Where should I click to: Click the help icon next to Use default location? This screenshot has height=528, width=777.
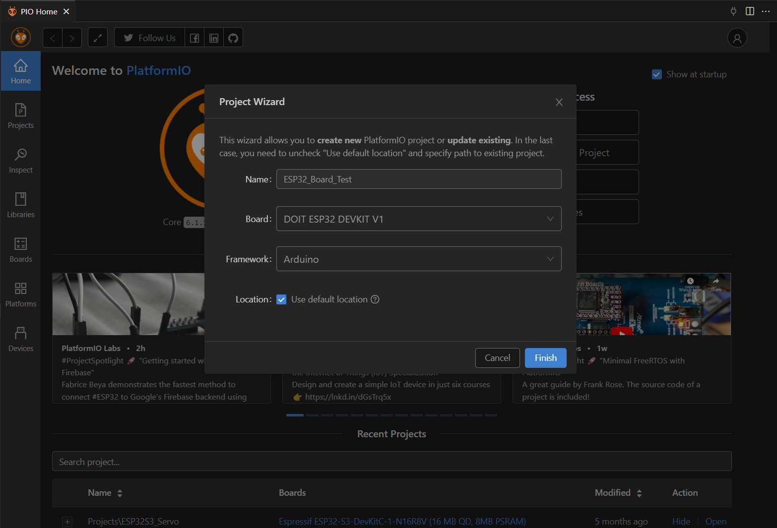pyautogui.click(x=375, y=299)
